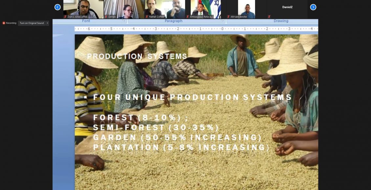Click muted mic icon beside Atirsaw awoke

pos(228,17)
